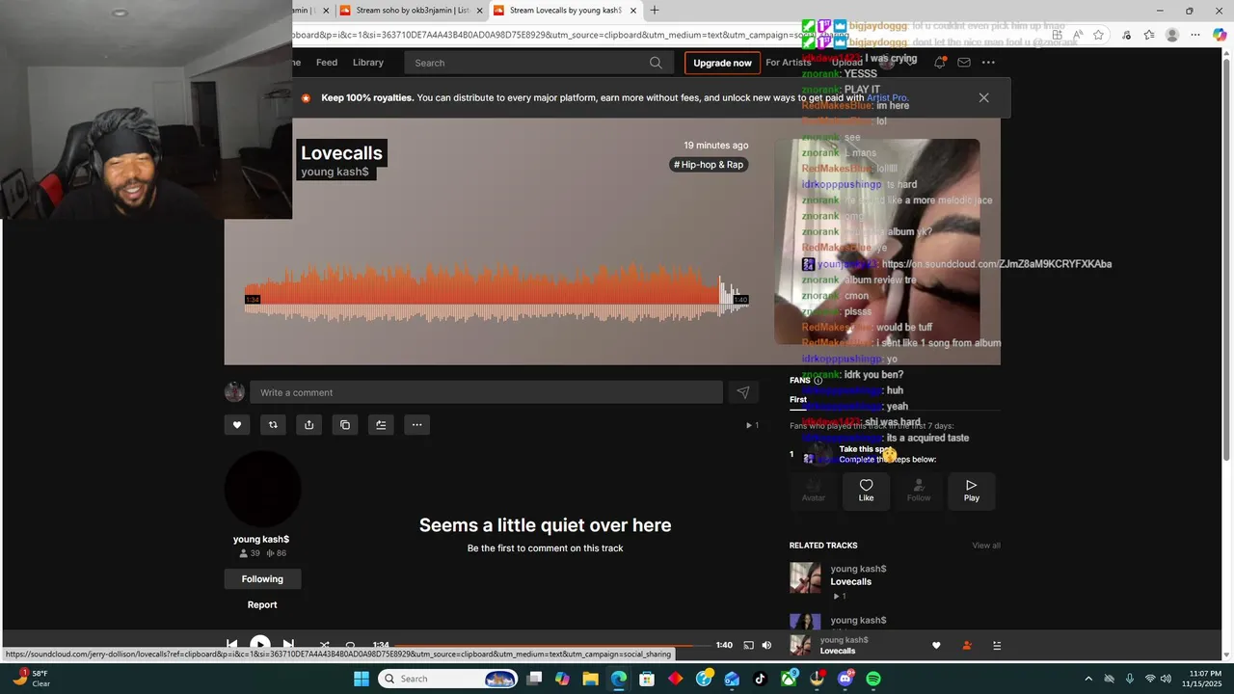Show the FANS info tooltip icon
Image resolution: width=1234 pixels, height=694 pixels.
[818, 381]
